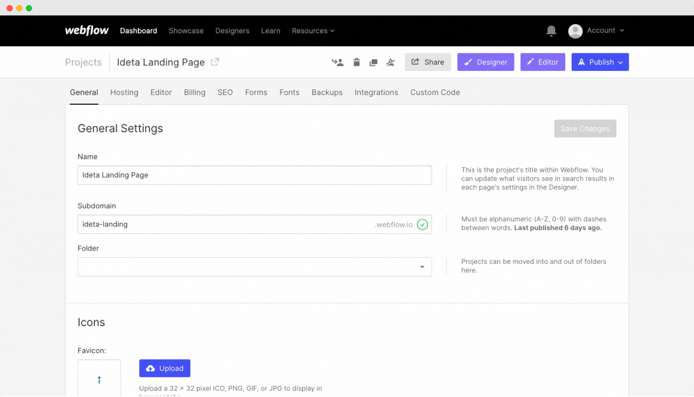Click the Favicon: label
The height and width of the screenshot is (397, 694).
[92, 351]
